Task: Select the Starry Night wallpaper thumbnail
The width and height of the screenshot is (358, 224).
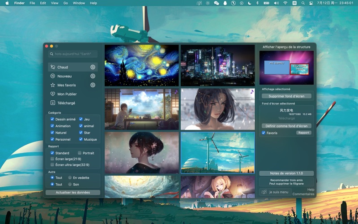Action: pos(142,65)
